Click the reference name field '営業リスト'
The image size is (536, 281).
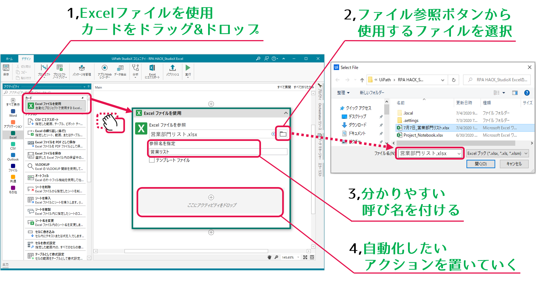click(218, 152)
